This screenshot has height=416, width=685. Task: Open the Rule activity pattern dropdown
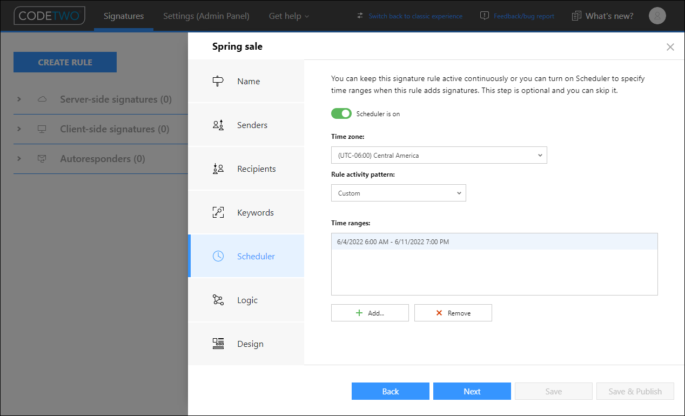pos(399,193)
